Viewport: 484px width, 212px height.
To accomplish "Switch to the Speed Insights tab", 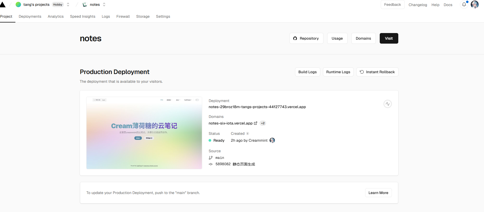I will [83, 16].
